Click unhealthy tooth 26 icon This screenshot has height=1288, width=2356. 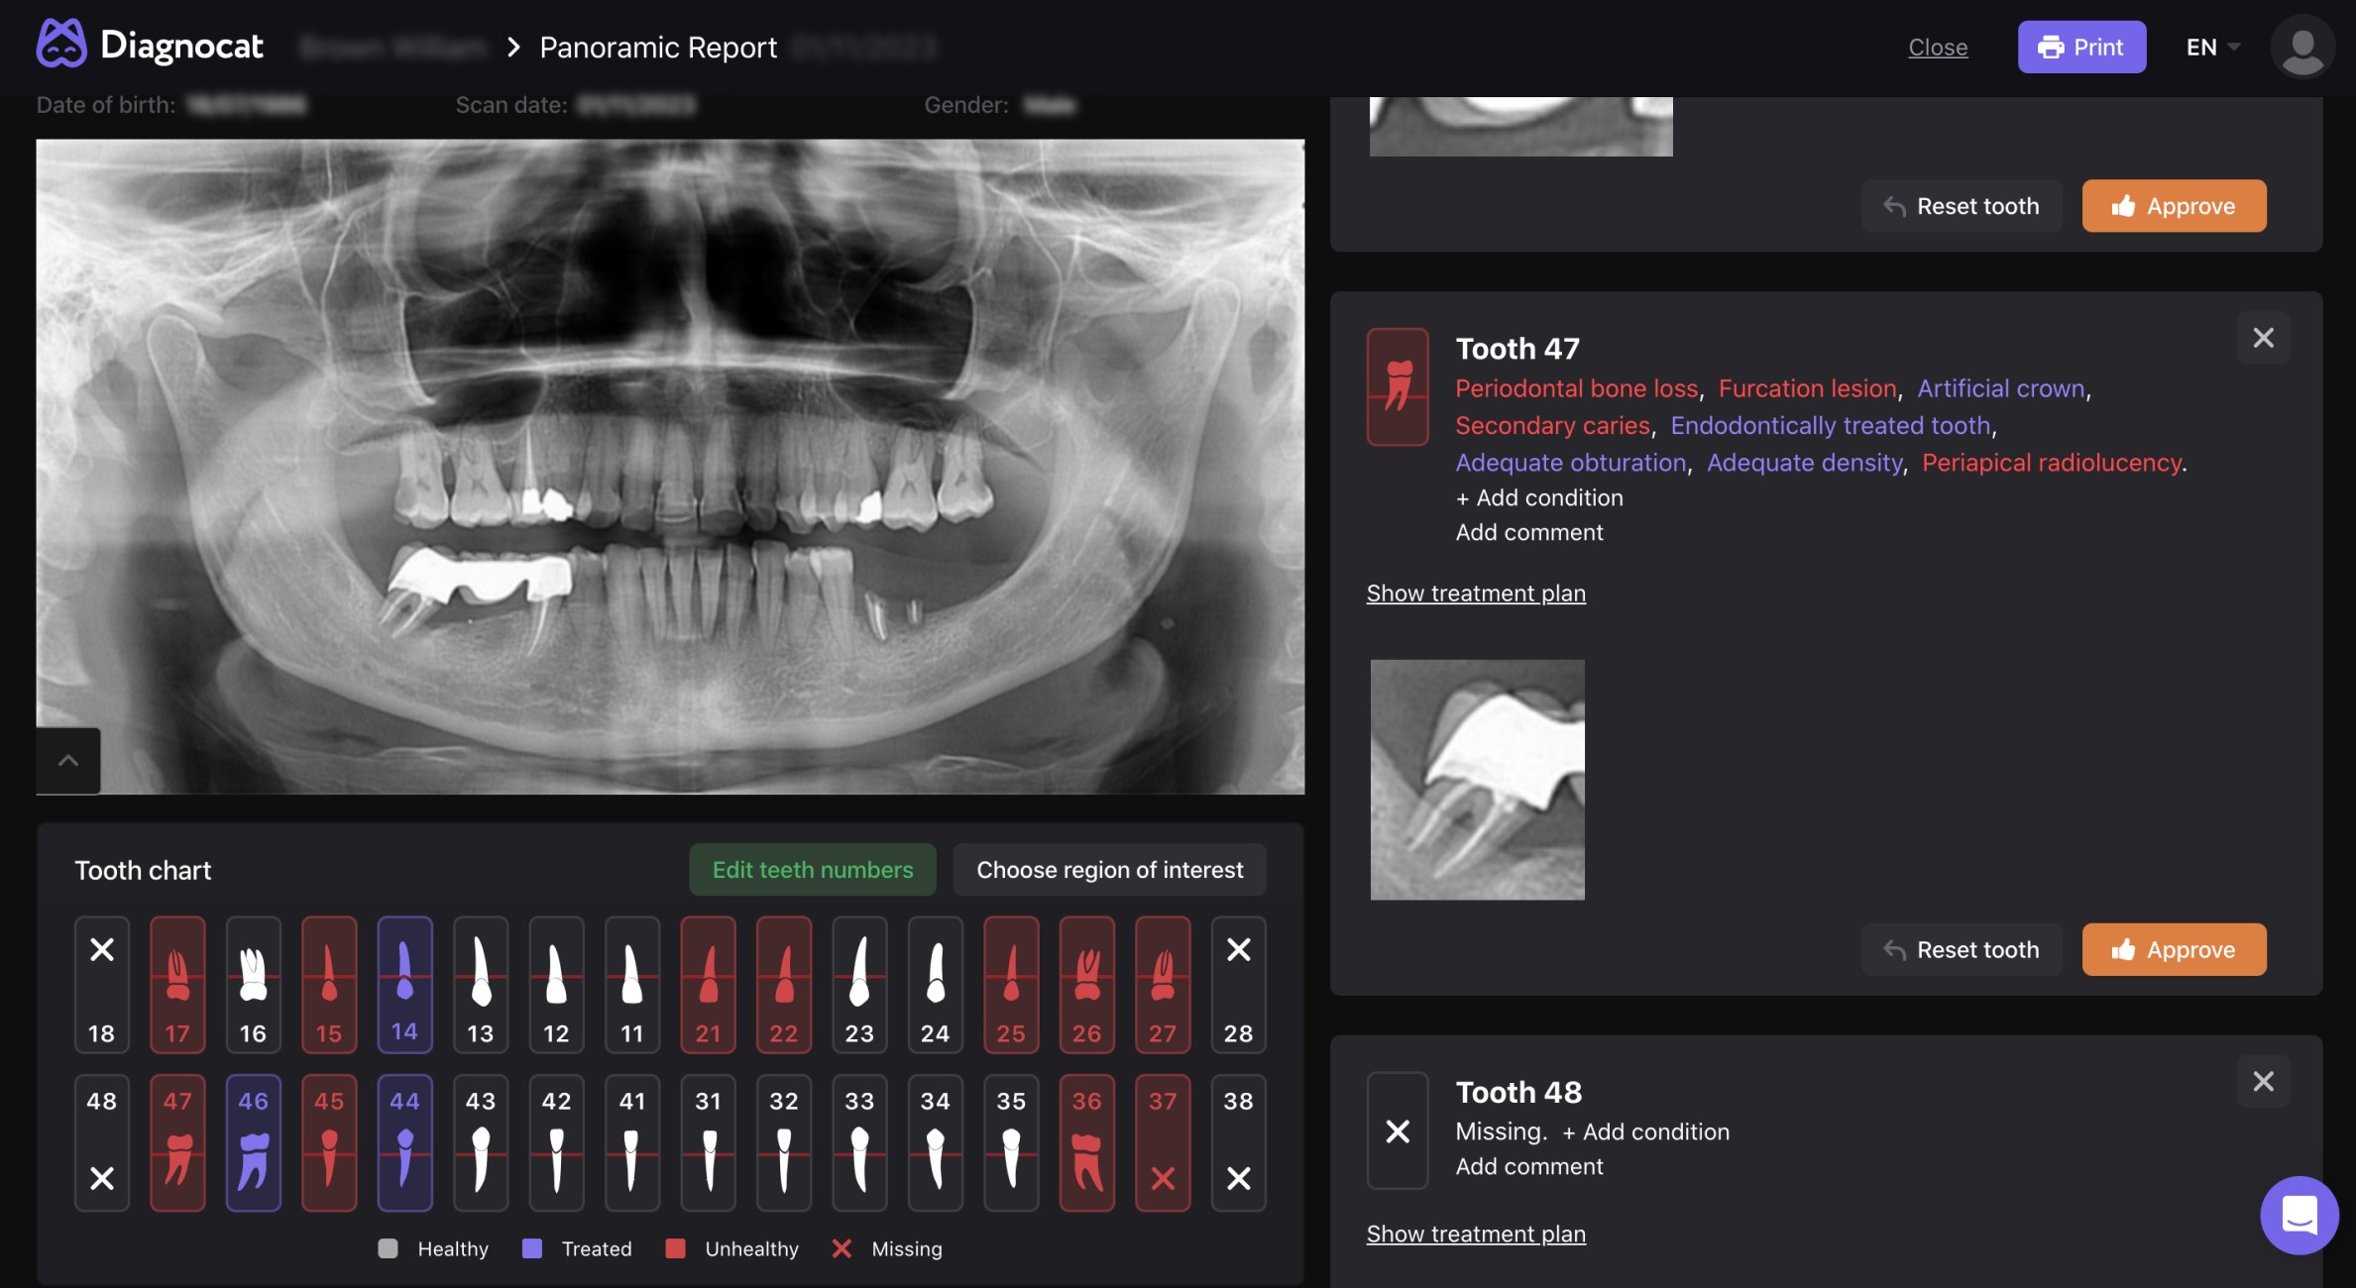coord(1086,984)
